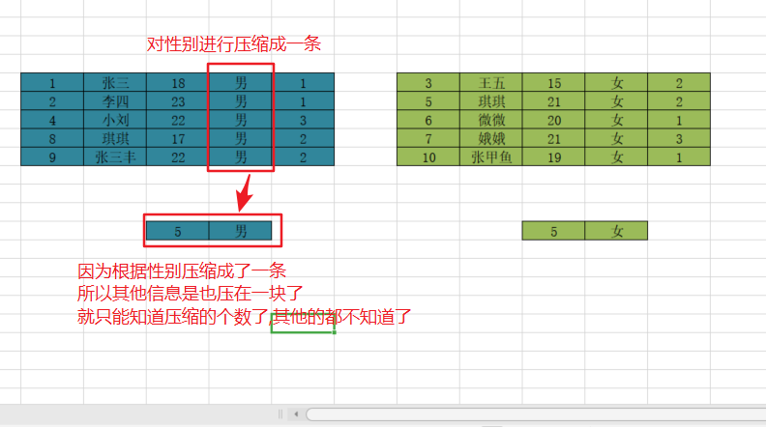Click the red text line 就只能知道压缩的个数了
This screenshot has height=427, width=766.
point(173,317)
